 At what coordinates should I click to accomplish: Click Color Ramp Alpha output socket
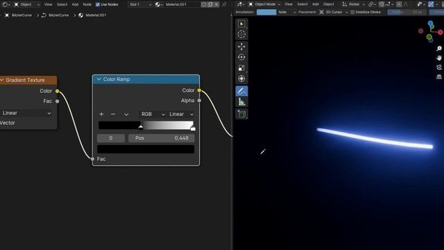199,101
